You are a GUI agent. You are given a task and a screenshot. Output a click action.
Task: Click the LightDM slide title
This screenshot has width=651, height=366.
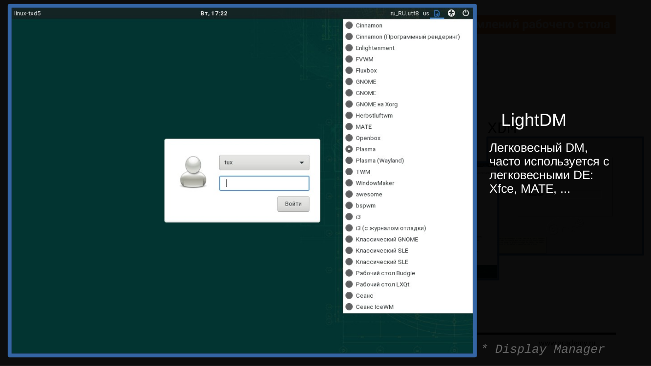pos(534,120)
